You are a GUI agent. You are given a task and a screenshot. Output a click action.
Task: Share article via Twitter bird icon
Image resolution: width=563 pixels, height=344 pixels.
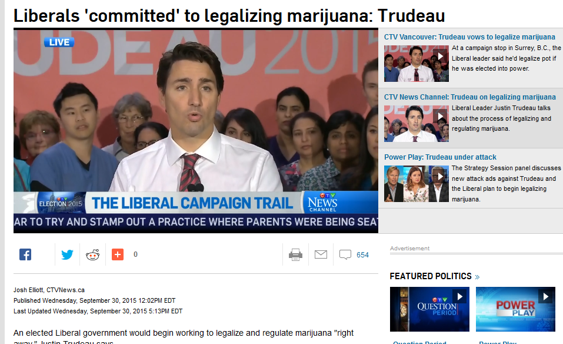tap(67, 254)
